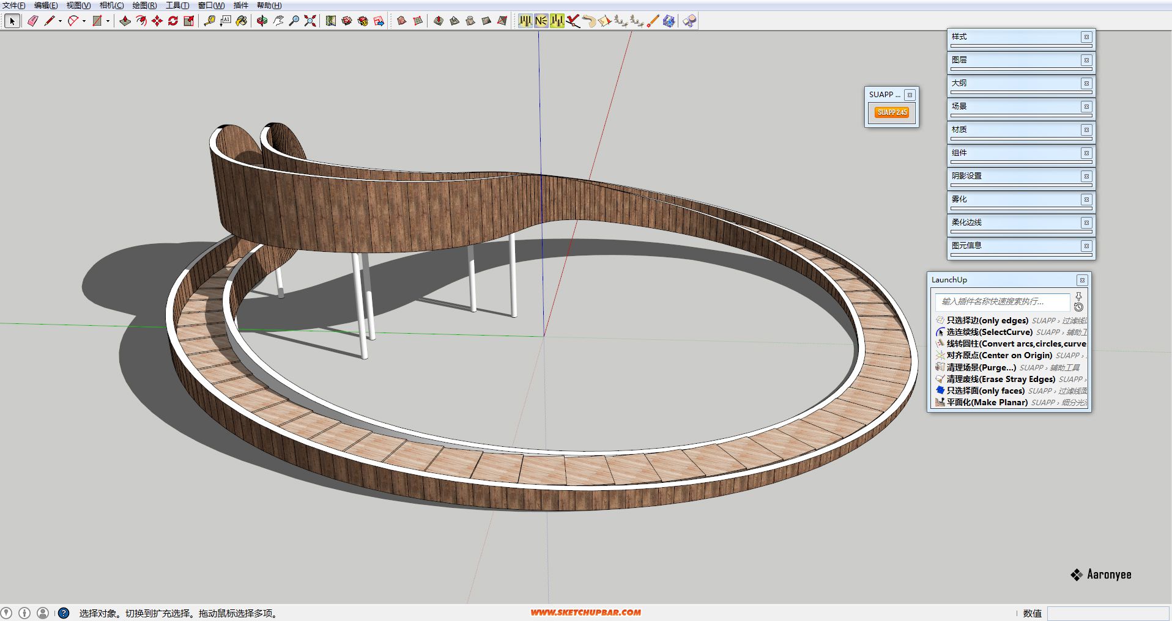Click the red checkmark plugin icon
This screenshot has width=1172, height=621.
(573, 21)
